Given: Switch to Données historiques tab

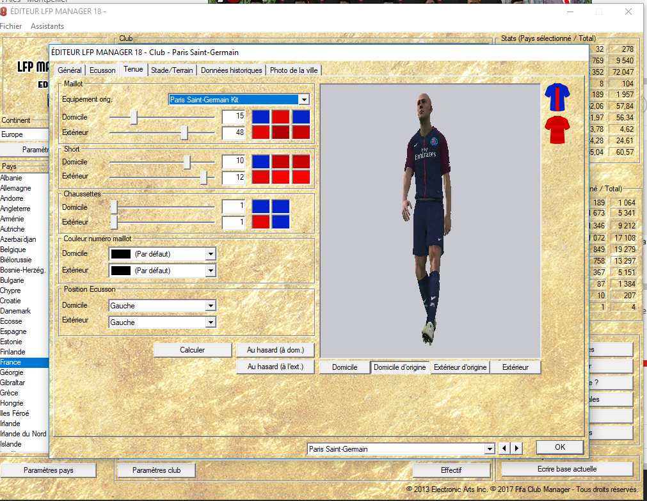Looking at the screenshot, I should [231, 70].
